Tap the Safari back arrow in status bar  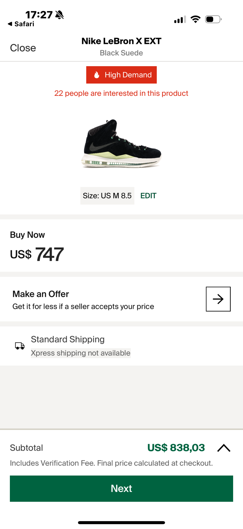(10, 24)
